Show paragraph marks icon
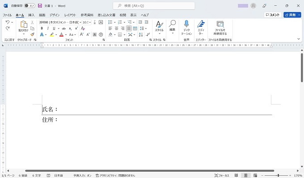Screen dimensions: 304x178 point(148,35)
